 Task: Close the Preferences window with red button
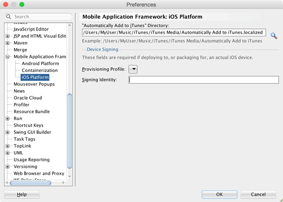point(5,4)
